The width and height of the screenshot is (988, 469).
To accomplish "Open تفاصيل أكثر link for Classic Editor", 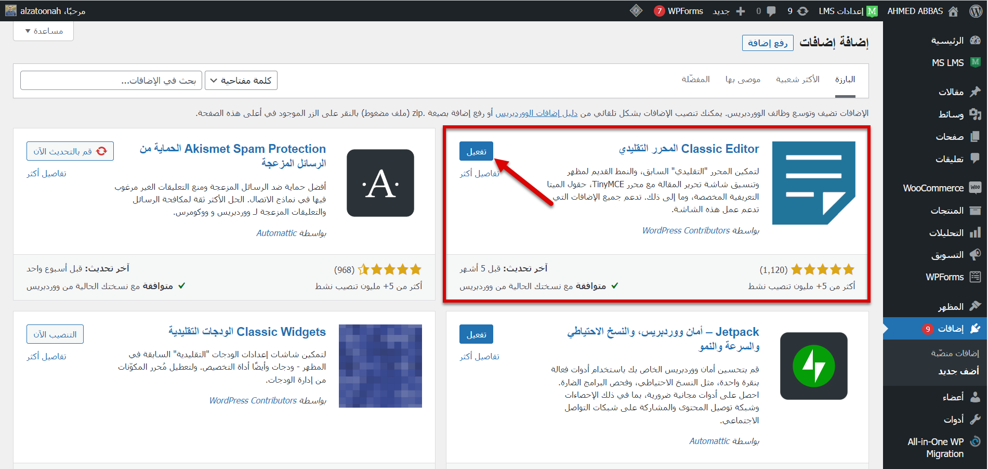I will click(479, 173).
